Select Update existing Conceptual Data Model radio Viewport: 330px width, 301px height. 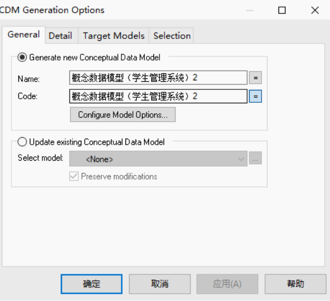click(22, 142)
